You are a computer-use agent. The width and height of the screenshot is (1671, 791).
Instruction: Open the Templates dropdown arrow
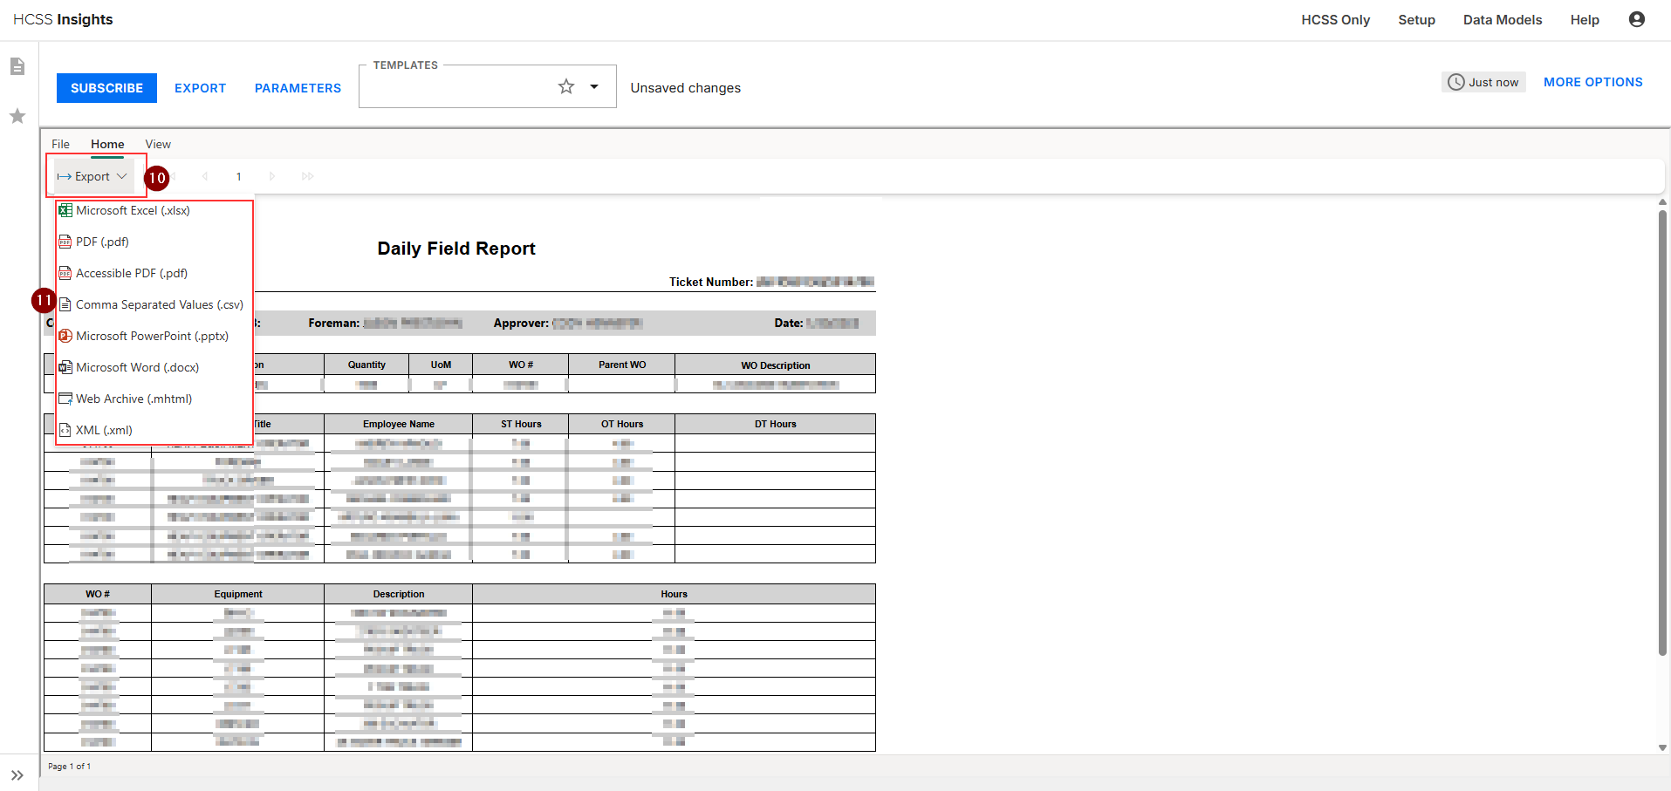(x=594, y=86)
